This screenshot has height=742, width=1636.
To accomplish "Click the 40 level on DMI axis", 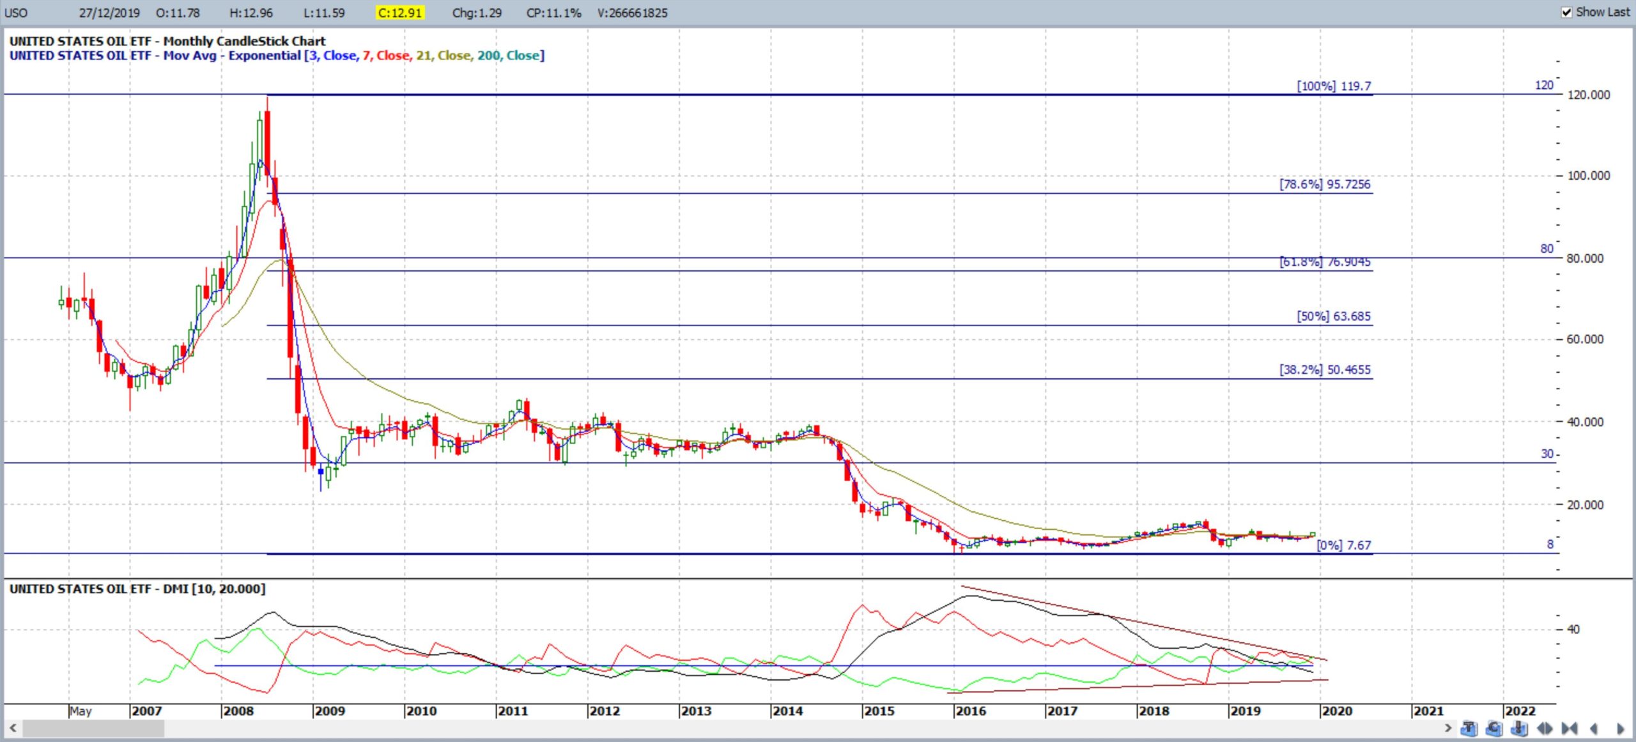I will [1573, 630].
